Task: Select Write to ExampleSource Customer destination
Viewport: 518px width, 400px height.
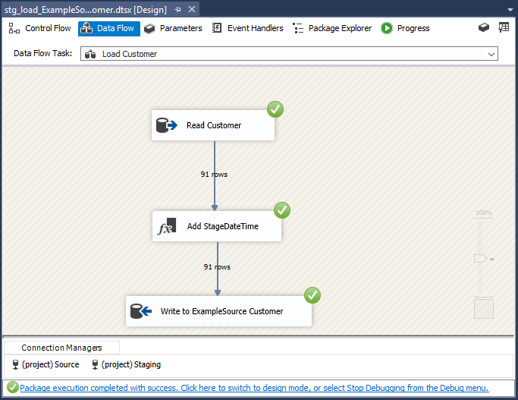Action: 218,311
